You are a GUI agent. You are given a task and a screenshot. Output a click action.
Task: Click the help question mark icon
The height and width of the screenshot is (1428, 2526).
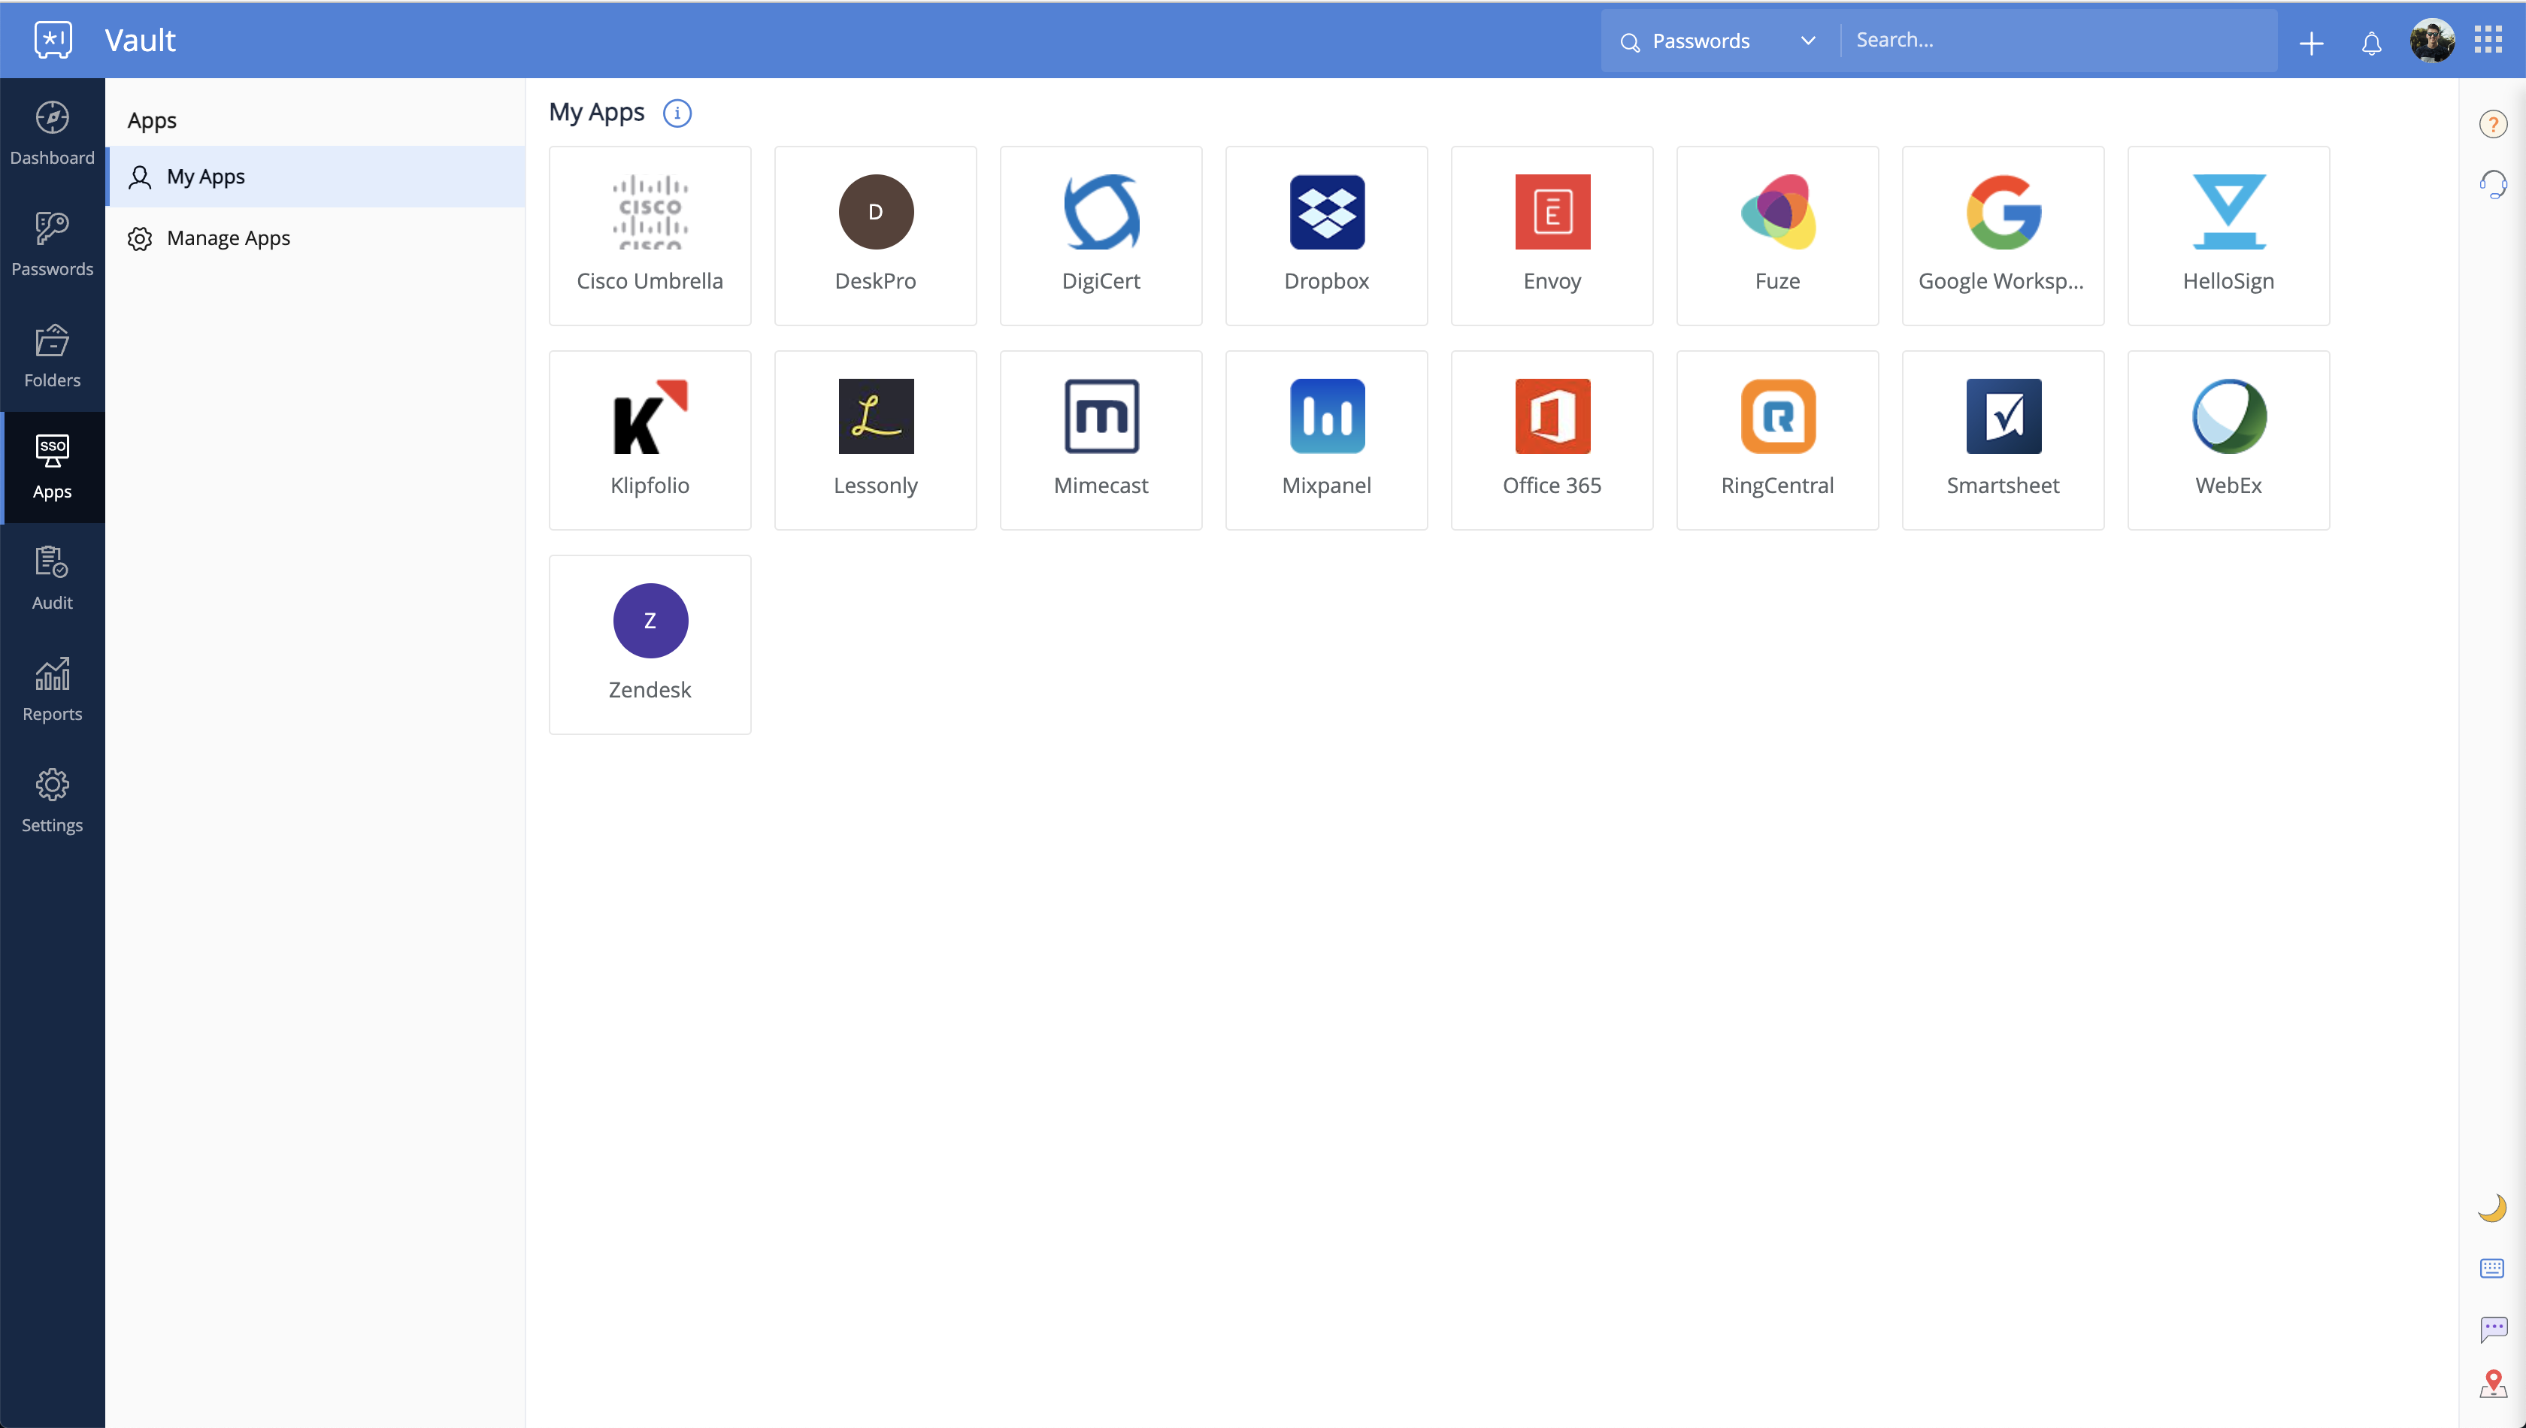pos(2494,123)
